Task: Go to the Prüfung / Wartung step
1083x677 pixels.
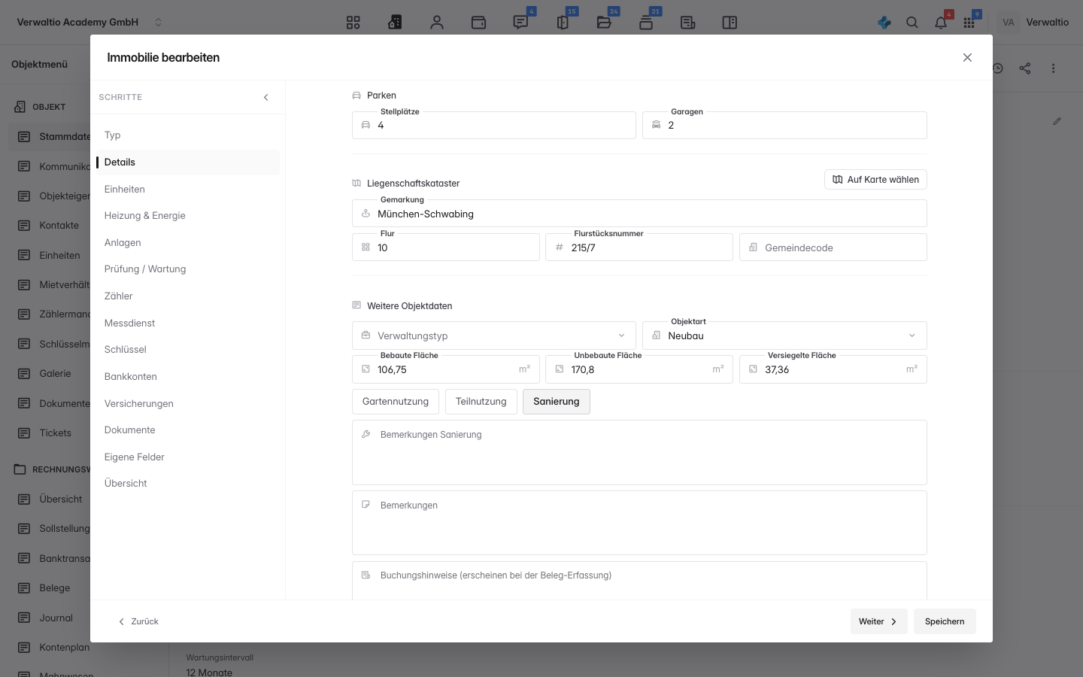Action: click(188, 269)
